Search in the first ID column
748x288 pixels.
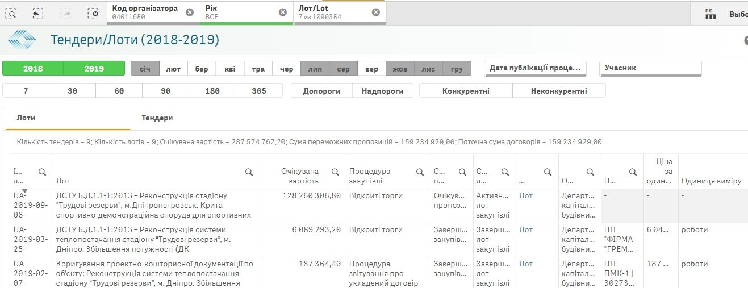point(42,172)
